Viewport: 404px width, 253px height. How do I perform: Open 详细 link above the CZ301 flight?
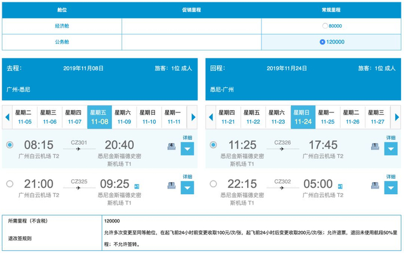(188, 138)
